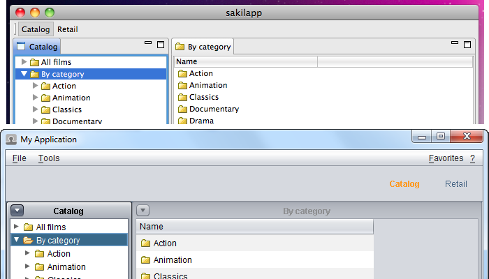Minimize the sakilapp By category panel
This screenshot has width=489, height=279.
[455, 43]
